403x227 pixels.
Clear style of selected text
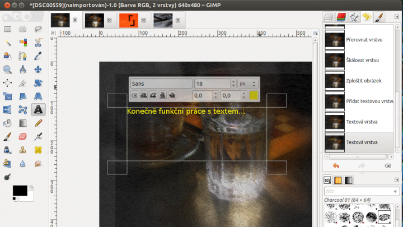pyautogui.click(x=134, y=95)
